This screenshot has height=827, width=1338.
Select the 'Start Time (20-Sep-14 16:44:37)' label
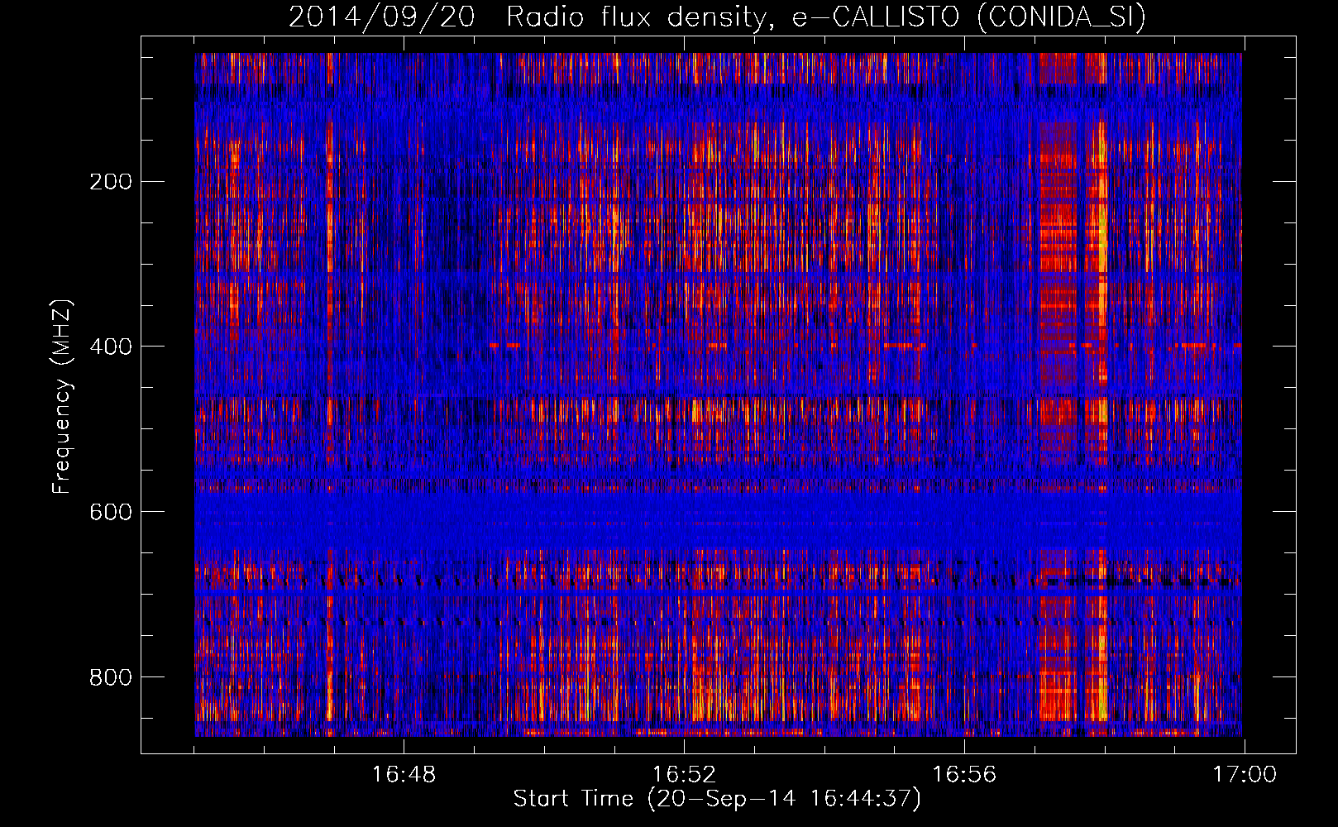(x=717, y=799)
